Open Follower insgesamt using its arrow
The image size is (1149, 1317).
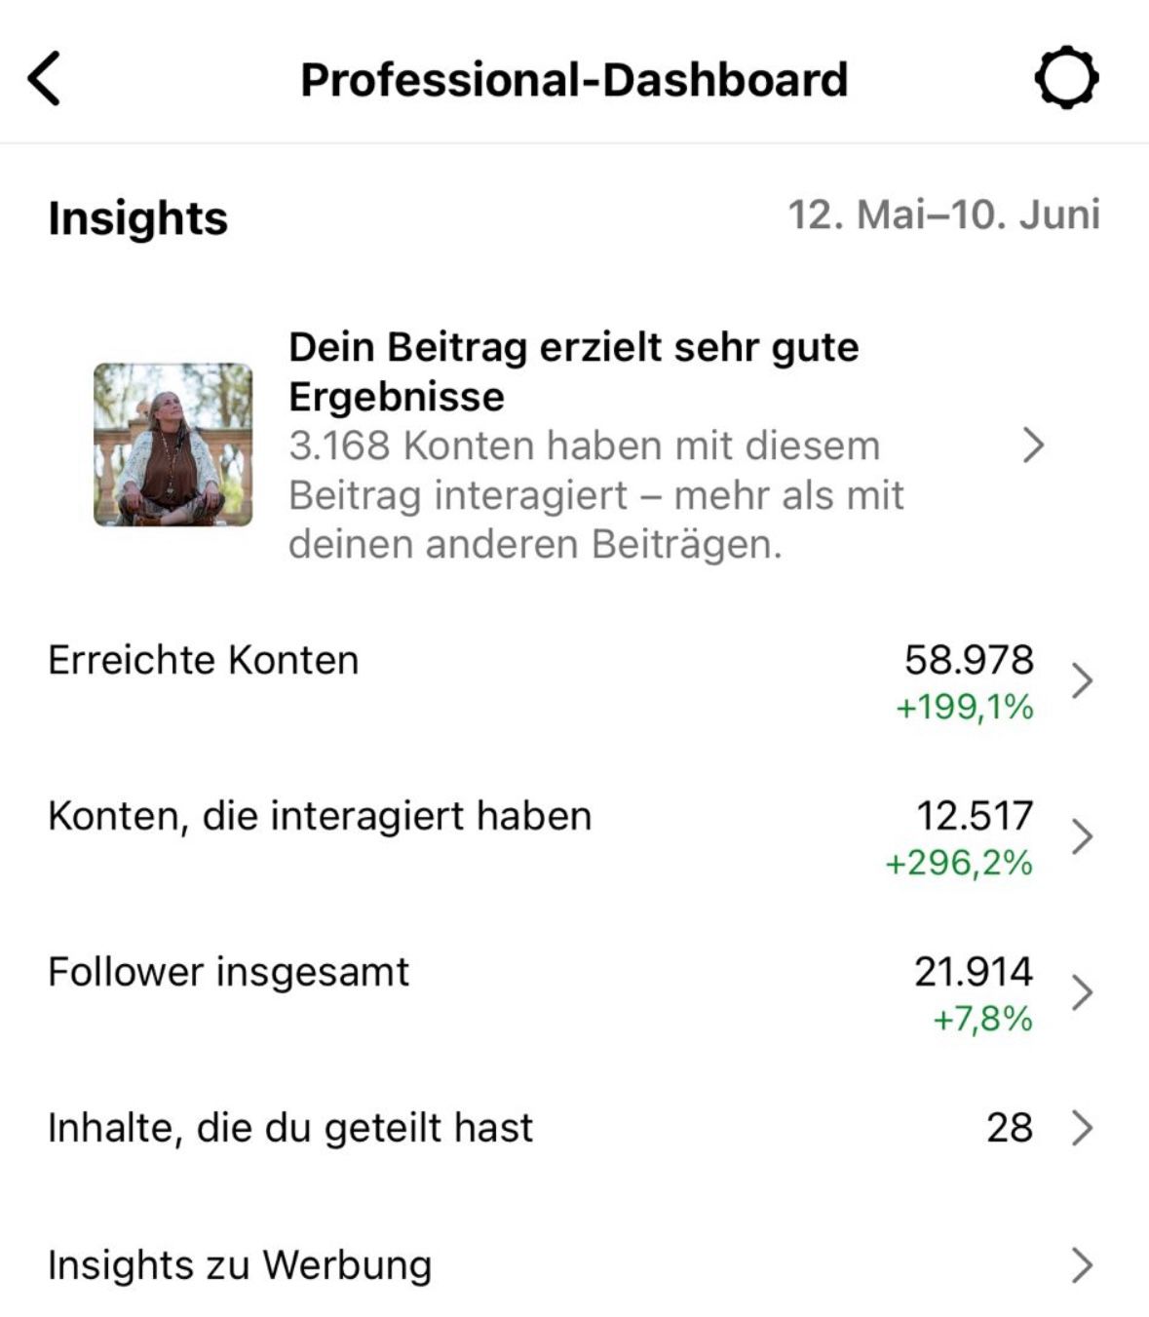[x=1081, y=992]
